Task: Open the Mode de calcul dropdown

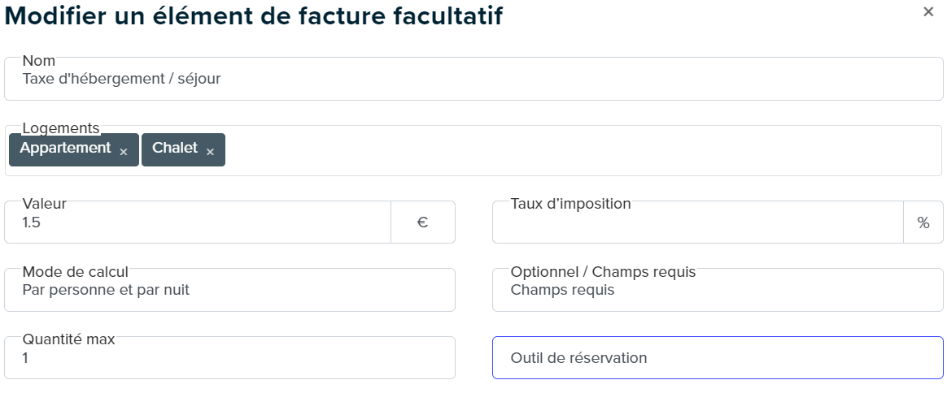Action: click(x=229, y=290)
